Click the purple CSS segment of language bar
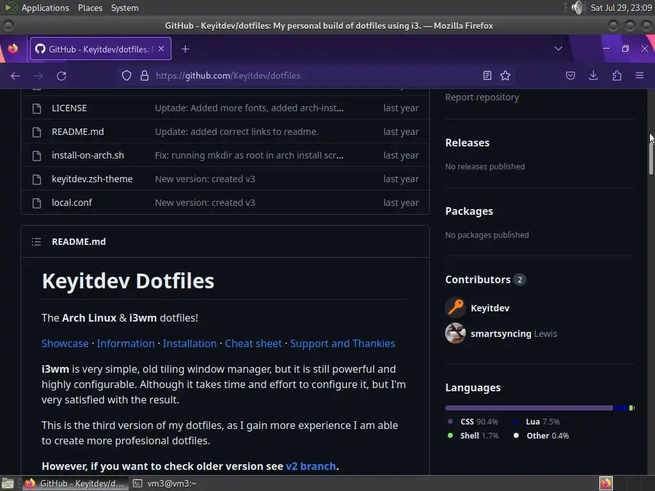This screenshot has height=491, width=655. pyautogui.click(x=529, y=408)
